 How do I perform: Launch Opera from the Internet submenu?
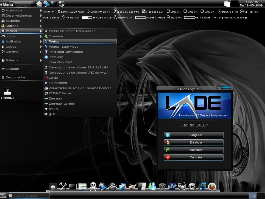80,78
